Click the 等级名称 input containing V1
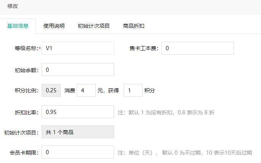This screenshot has width=261, height=163. pyautogui.click(x=77, y=48)
